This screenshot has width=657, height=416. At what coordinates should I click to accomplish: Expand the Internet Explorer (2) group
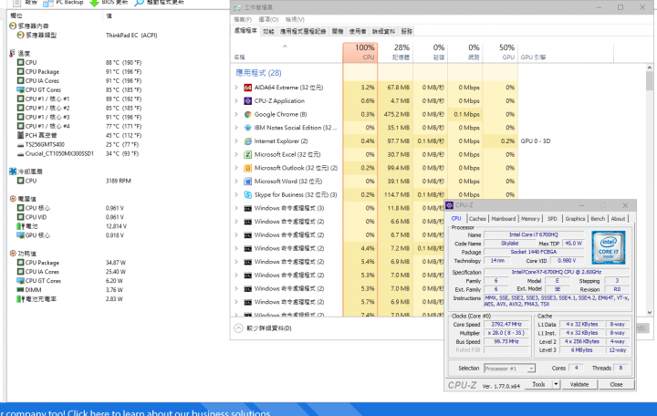point(236,141)
